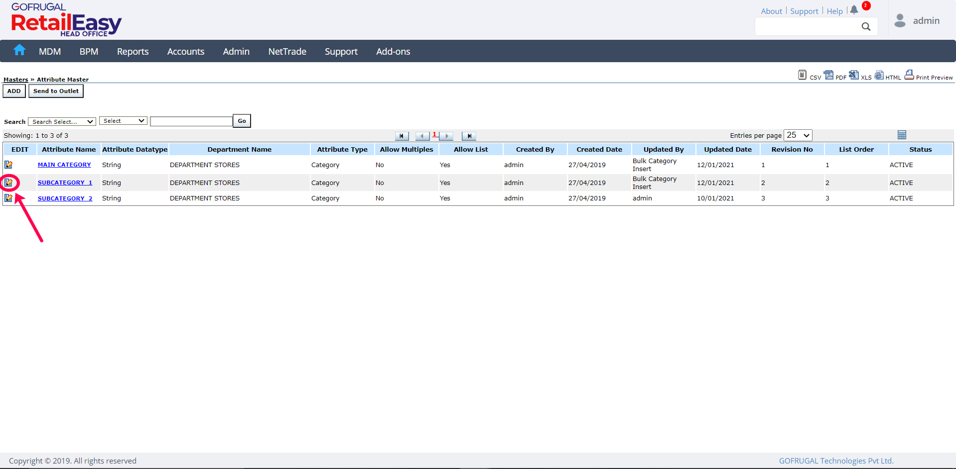This screenshot has height=469, width=956.
Task: Go to next page of results
Action: click(446, 136)
